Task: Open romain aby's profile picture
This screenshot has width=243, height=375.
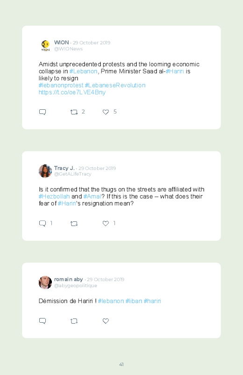Action: (x=45, y=283)
